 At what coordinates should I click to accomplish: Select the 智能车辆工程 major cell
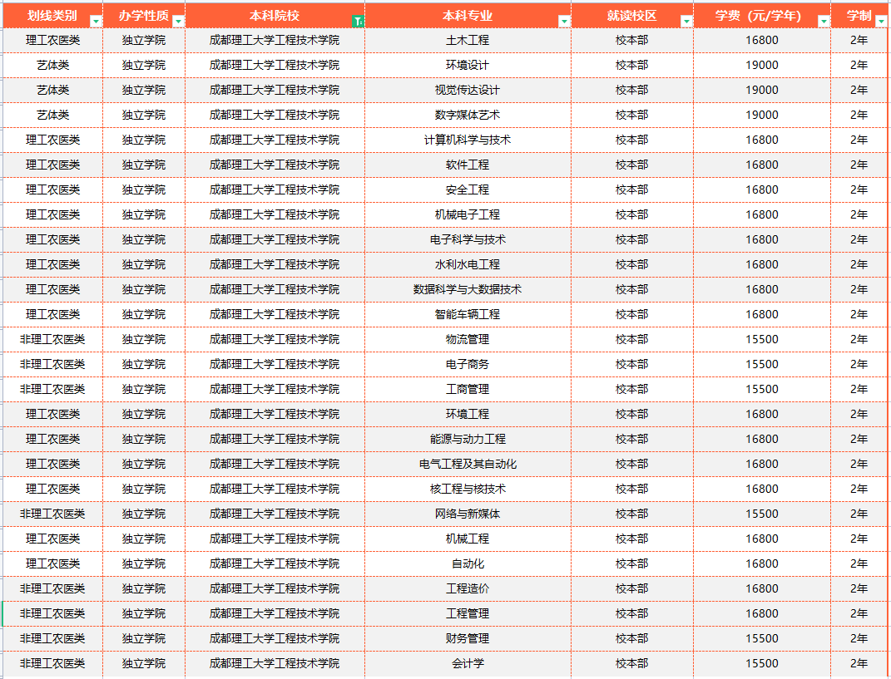(468, 314)
